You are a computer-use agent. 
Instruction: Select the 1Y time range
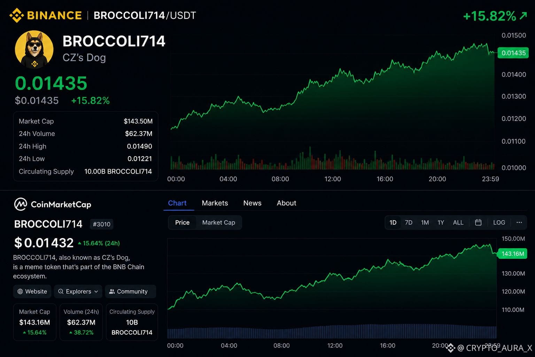pyautogui.click(x=441, y=222)
